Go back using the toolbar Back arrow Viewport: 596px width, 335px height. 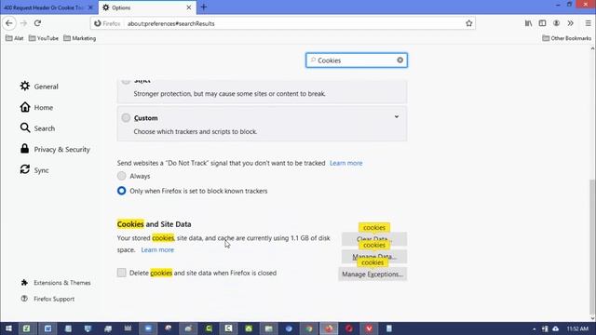pyautogui.click(x=9, y=23)
